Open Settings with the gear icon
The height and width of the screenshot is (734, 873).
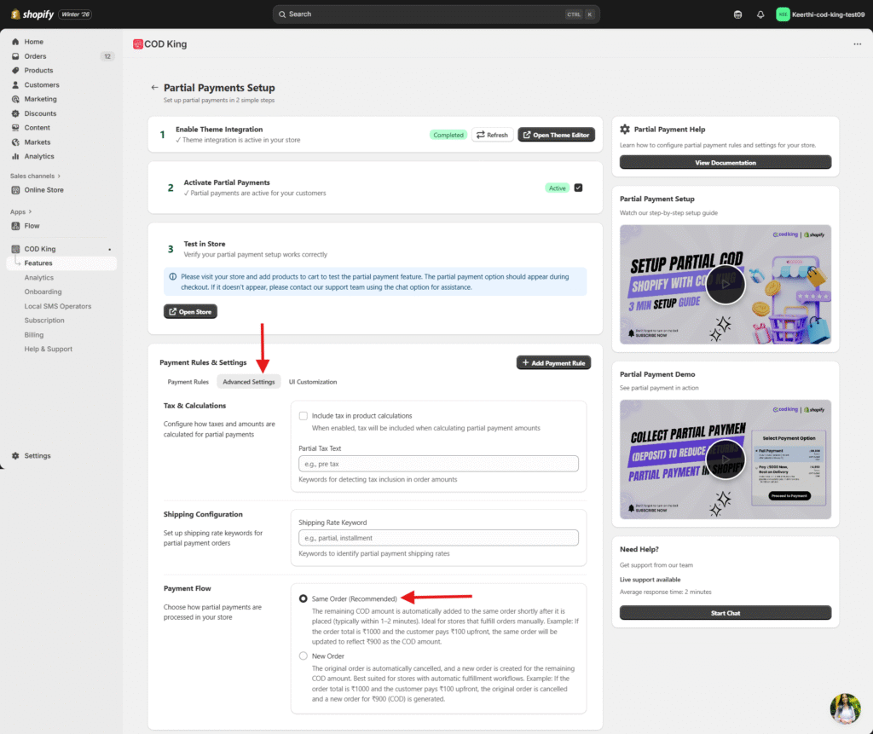click(37, 456)
